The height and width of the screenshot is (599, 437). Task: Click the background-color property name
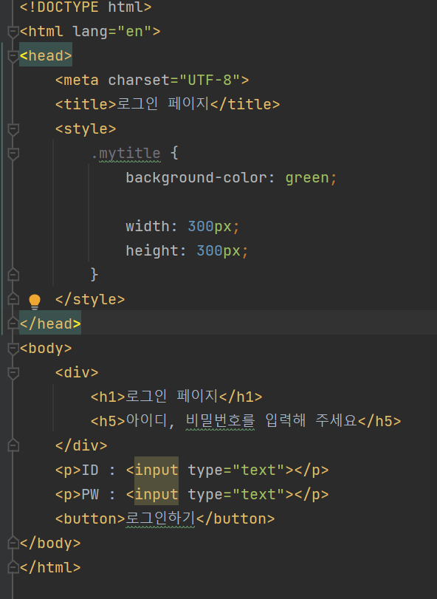point(196,178)
